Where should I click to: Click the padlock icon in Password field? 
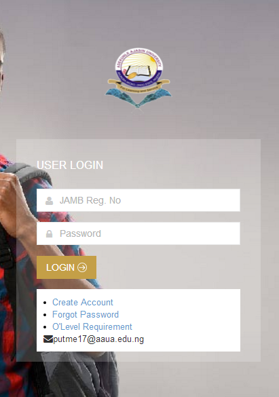49,233
